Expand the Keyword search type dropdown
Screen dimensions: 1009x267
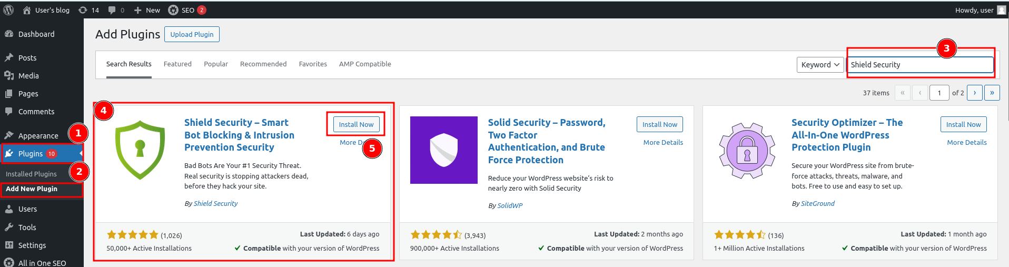coord(820,65)
